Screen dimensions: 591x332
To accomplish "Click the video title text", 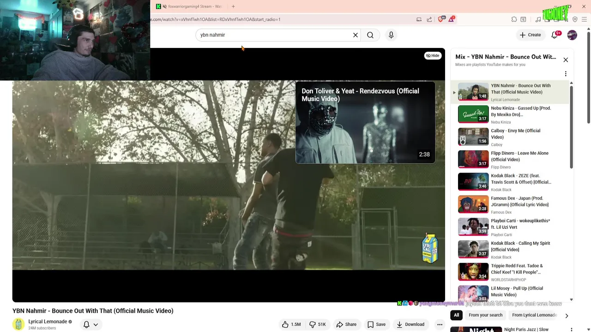I will pos(93,311).
